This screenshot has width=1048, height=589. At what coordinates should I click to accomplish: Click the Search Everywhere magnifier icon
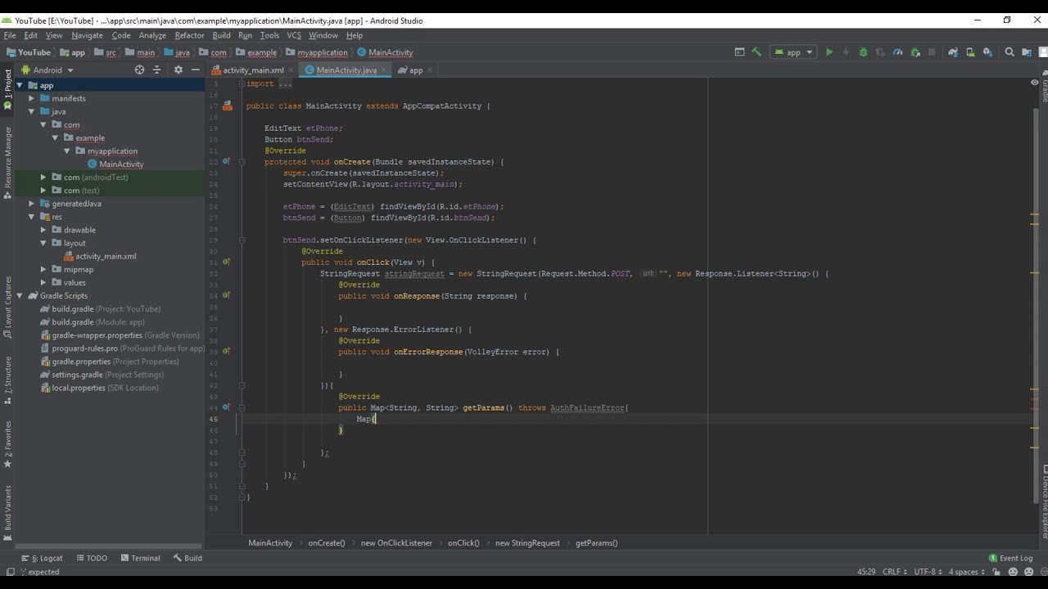click(x=1010, y=52)
